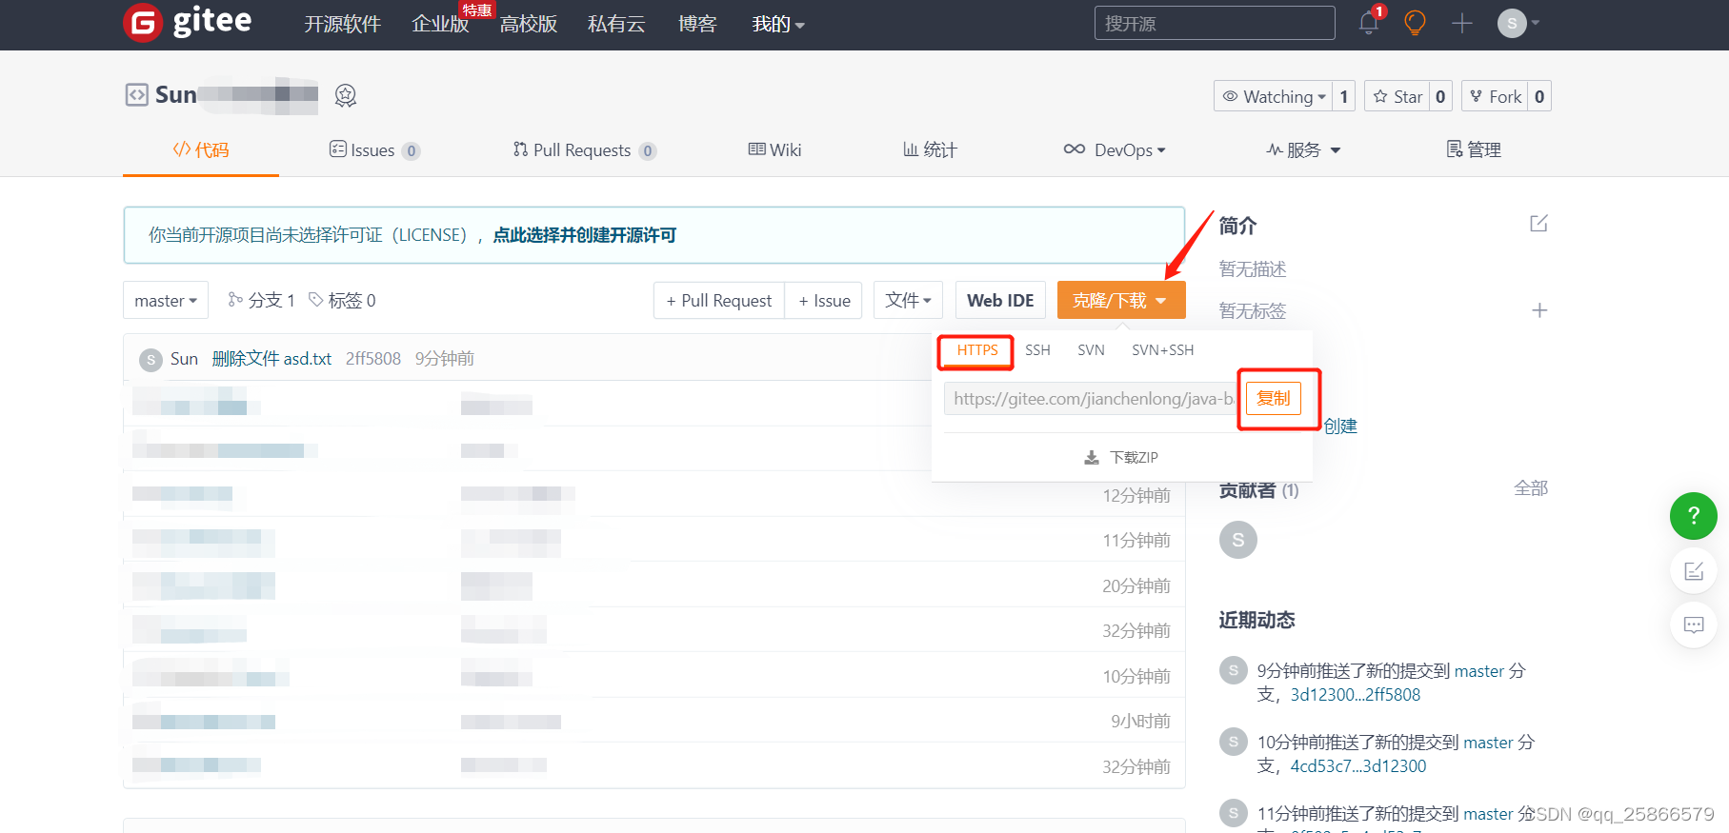Expand the 服务 dropdown tab

[x=1303, y=149]
